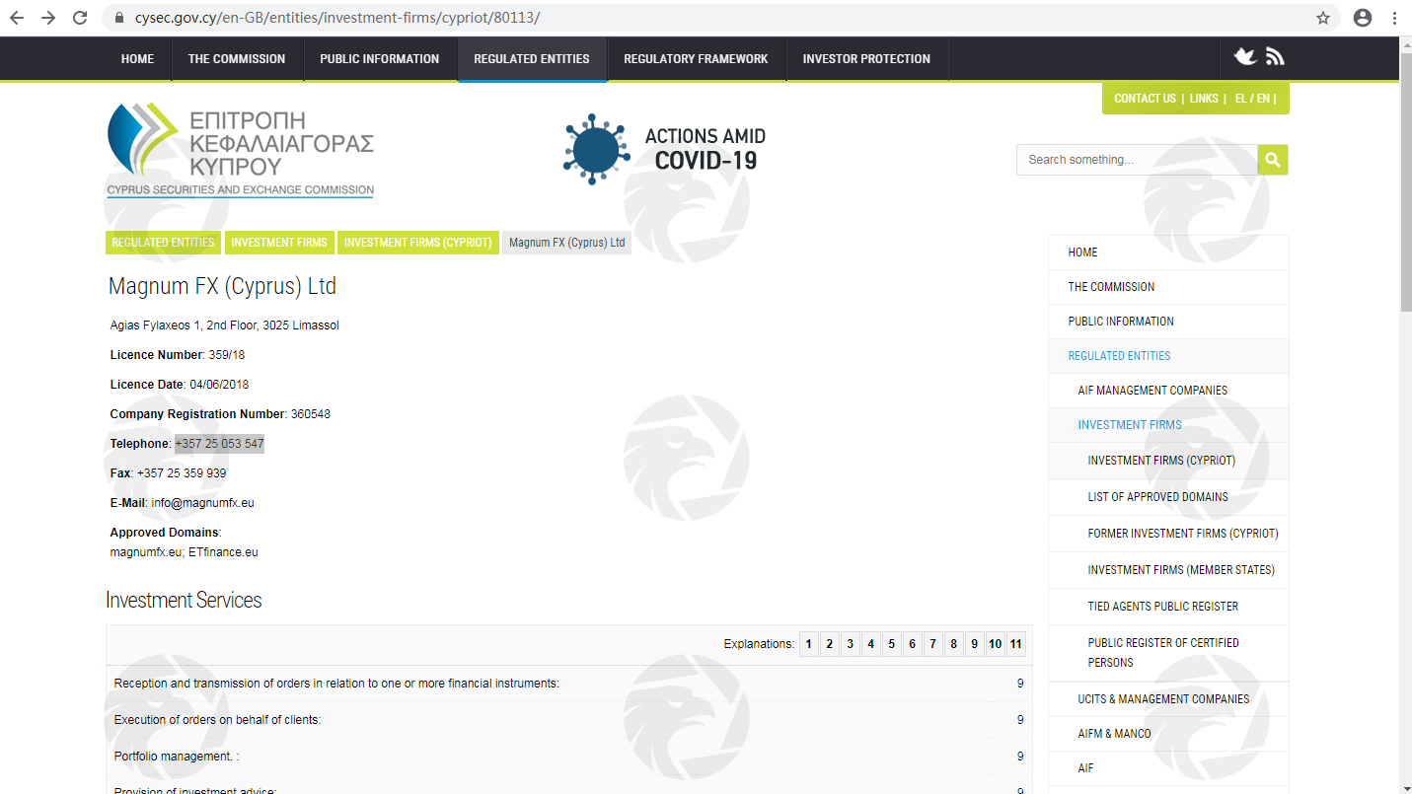This screenshot has height=794, width=1412.
Task: Click explanation number 2
Action: click(830, 644)
